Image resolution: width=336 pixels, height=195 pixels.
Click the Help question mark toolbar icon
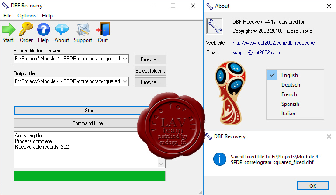tap(44, 29)
